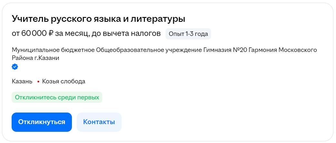
Task: Select the Опыт 1-3 года badge
Action: point(188,34)
